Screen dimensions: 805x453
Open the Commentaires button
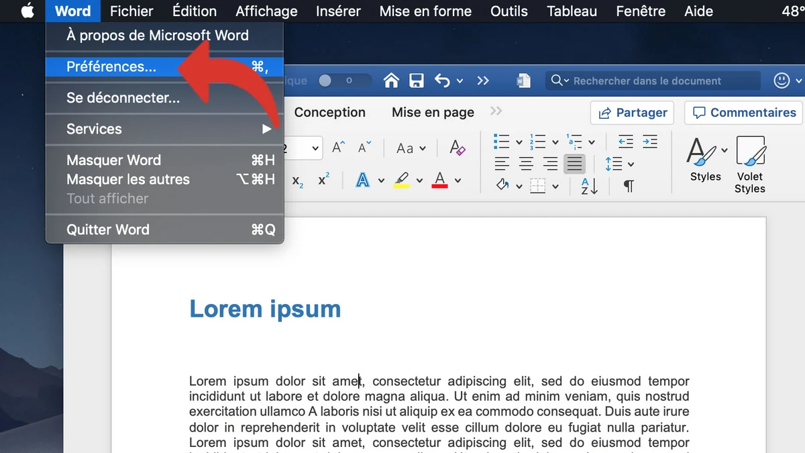[744, 113]
